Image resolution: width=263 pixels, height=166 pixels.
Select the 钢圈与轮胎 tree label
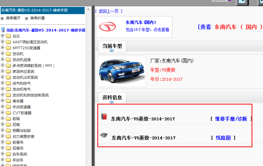[x=21, y=131]
